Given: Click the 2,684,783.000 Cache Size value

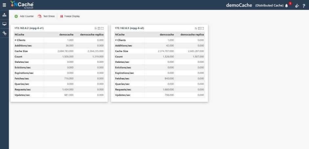Looking at the screenshot, I should coord(65,51).
